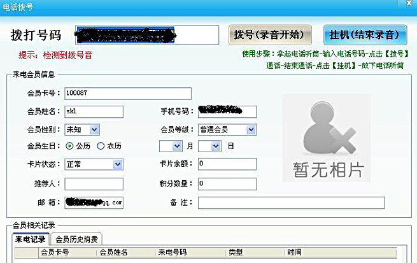Choose the 农历 lunar calendar option
This screenshot has width=417, height=263.
pyautogui.click(x=101, y=146)
